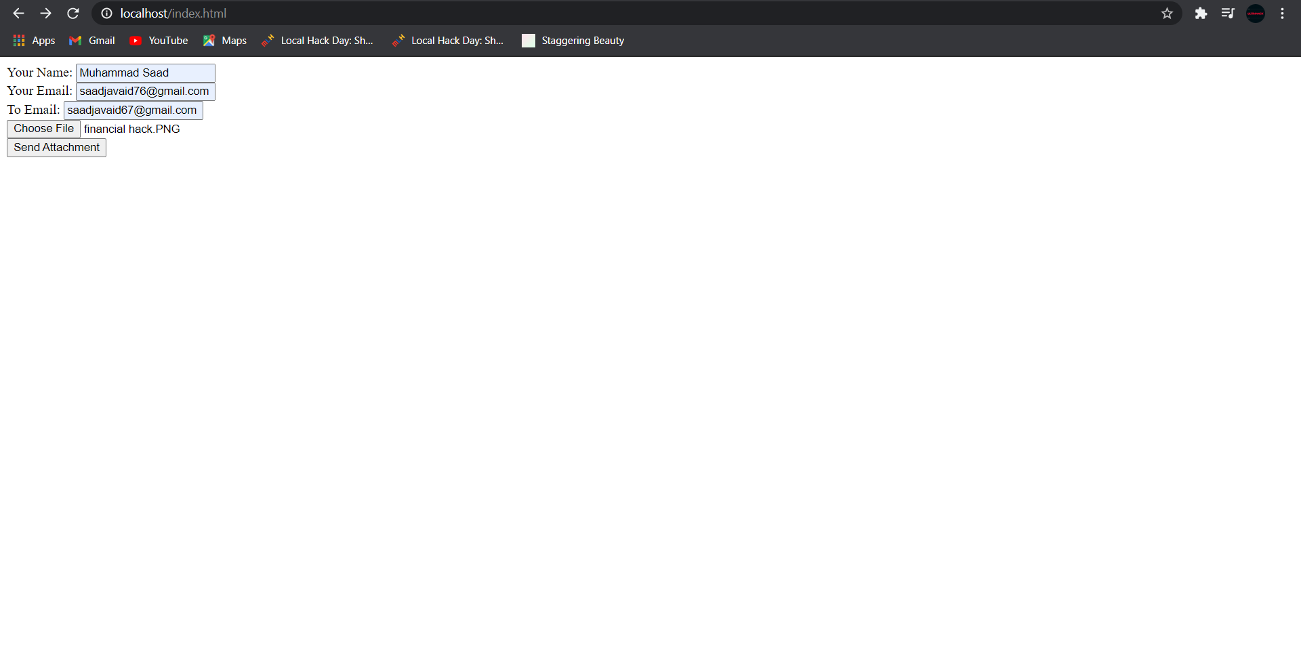Open the browser extensions puzzle icon
Screen dimensions: 1301x662
coord(1201,13)
